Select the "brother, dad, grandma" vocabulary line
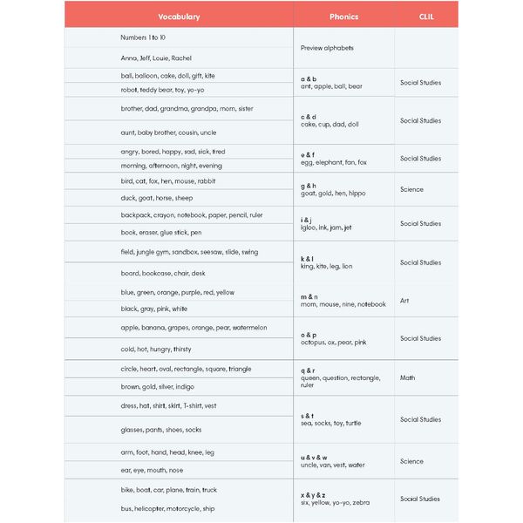523x523 pixels. 187,109
